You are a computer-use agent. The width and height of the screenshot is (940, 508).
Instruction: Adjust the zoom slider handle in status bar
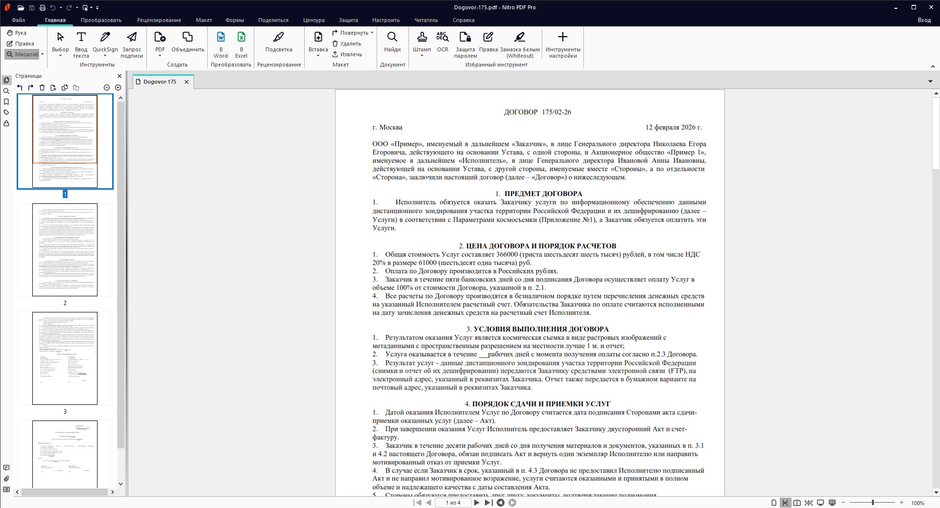pyautogui.click(x=872, y=503)
